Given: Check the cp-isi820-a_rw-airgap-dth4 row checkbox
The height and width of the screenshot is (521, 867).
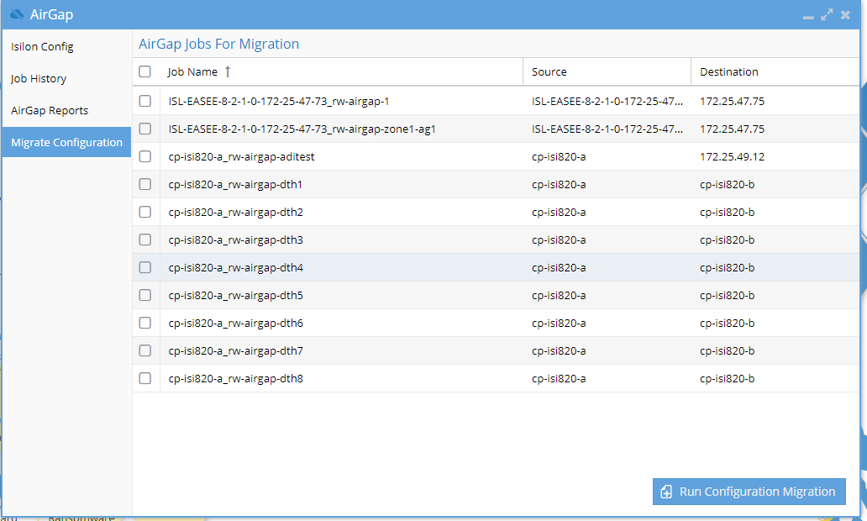Looking at the screenshot, I should [144, 267].
